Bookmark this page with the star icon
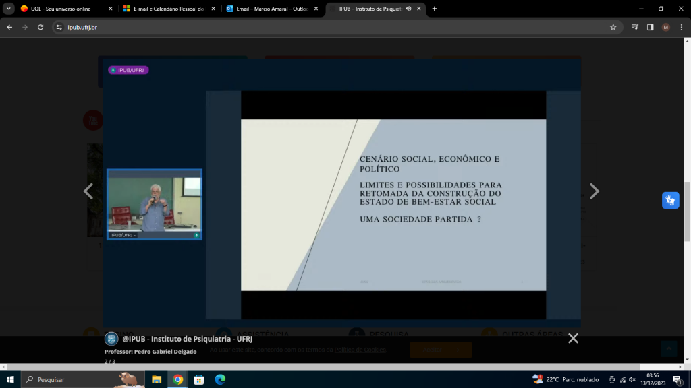This screenshot has width=691, height=388. (x=613, y=27)
